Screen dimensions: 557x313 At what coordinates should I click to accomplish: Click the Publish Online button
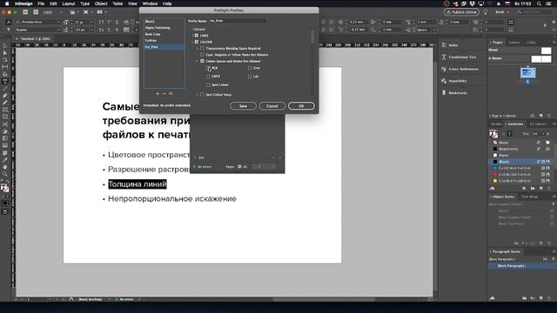pyautogui.click(x=461, y=11)
